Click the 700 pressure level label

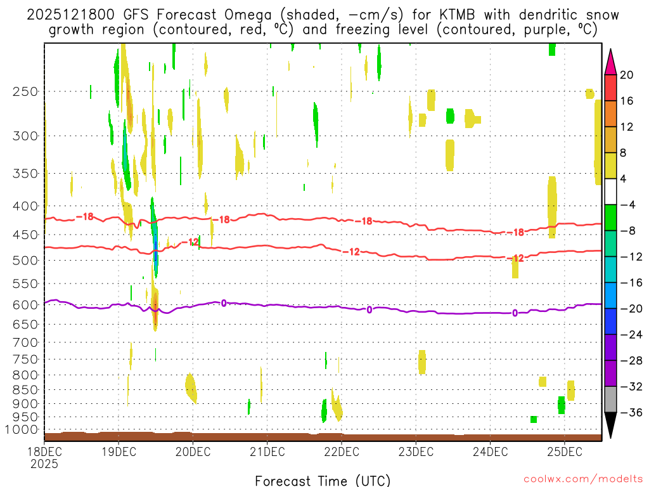tap(25, 342)
